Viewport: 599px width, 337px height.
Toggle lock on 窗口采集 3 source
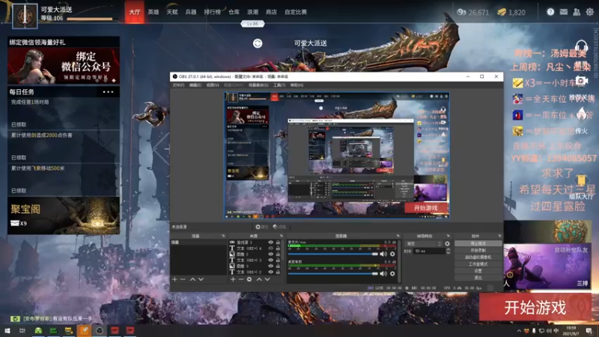pos(278,242)
